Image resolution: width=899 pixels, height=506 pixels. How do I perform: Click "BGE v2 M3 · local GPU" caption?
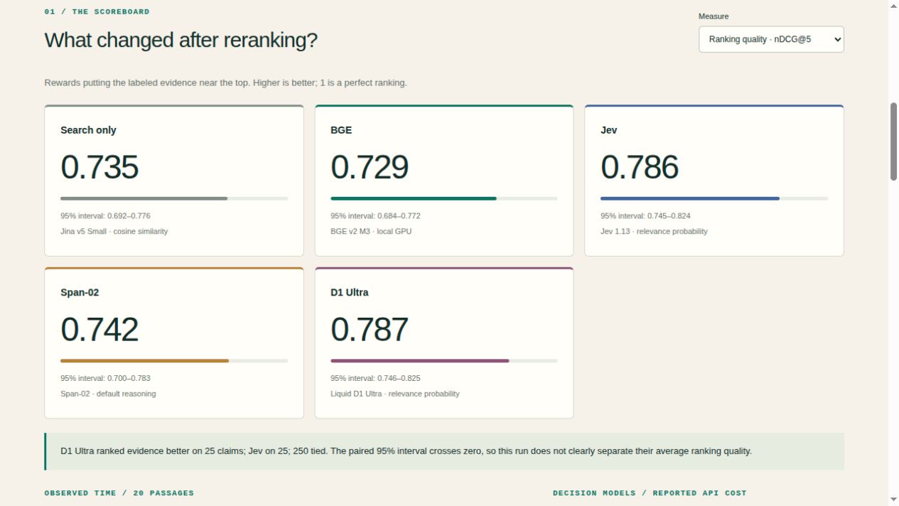click(x=371, y=232)
